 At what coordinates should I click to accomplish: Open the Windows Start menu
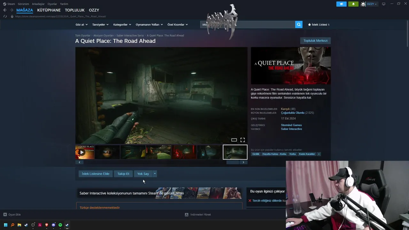[x=5, y=225]
